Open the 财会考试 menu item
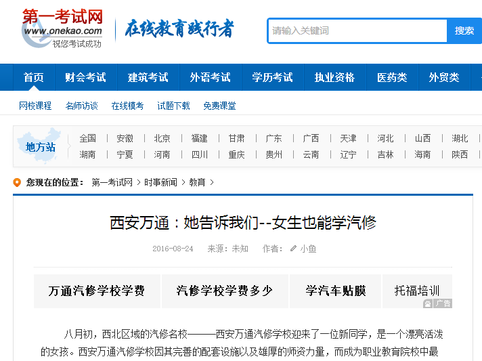Viewport: 482px width, 361px height. 85,77
